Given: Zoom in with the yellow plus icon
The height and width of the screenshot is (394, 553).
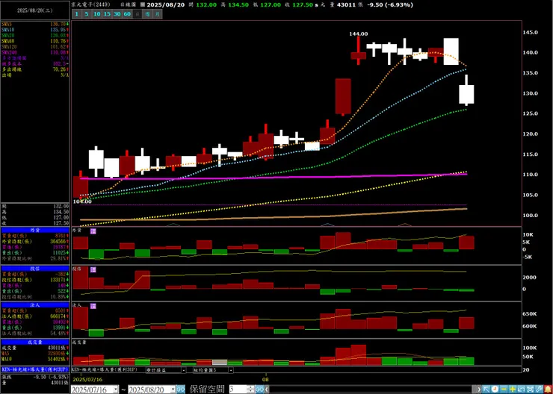Looking at the screenshot, I should tap(513, 390).
